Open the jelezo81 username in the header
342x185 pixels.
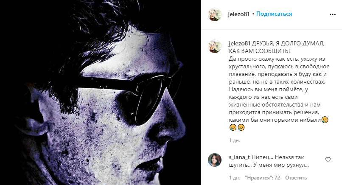point(238,14)
